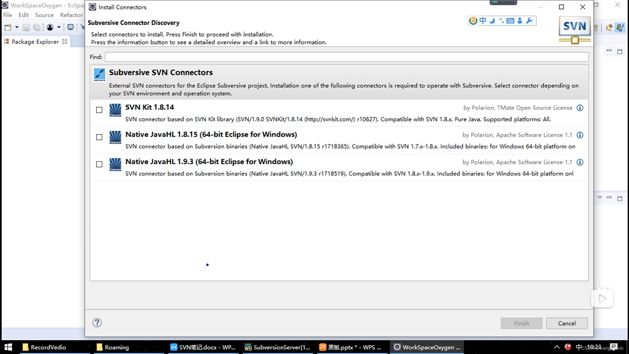Open 黑板.pptx WPS taskbar item
This screenshot has width=629, height=354.
click(x=352, y=347)
